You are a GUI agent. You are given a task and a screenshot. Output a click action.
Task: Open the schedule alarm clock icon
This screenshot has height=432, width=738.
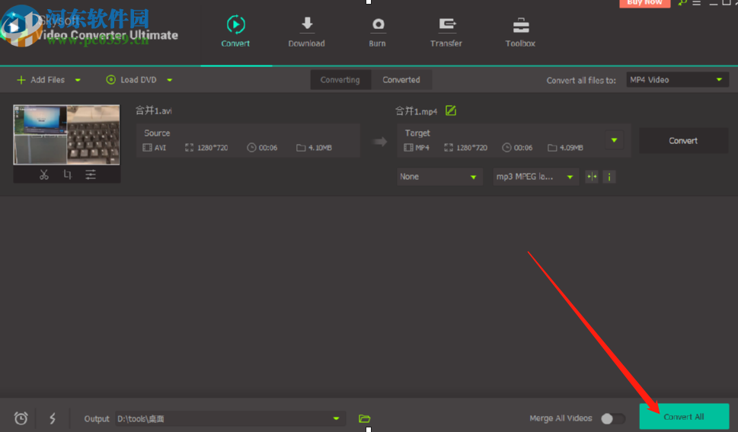pos(21,418)
